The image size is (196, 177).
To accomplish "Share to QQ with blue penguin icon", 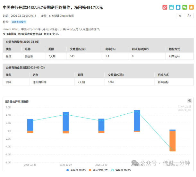I will 178,7.
